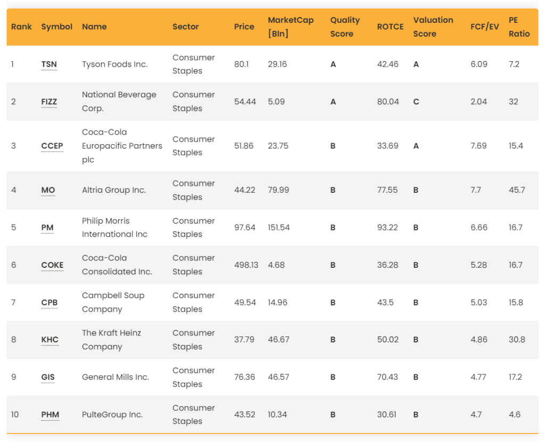This screenshot has height=442, width=545.
Task: Click the Symbol column header
Action: (x=56, y=27)
